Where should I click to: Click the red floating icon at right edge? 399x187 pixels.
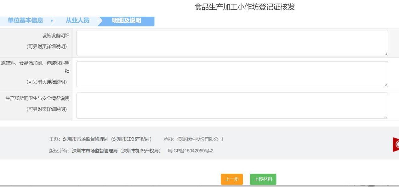click(x=396, y=145)
